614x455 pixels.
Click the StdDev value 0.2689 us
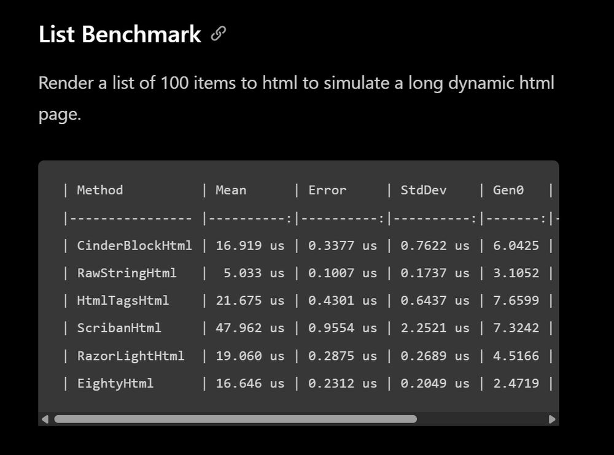coord(435,356)
